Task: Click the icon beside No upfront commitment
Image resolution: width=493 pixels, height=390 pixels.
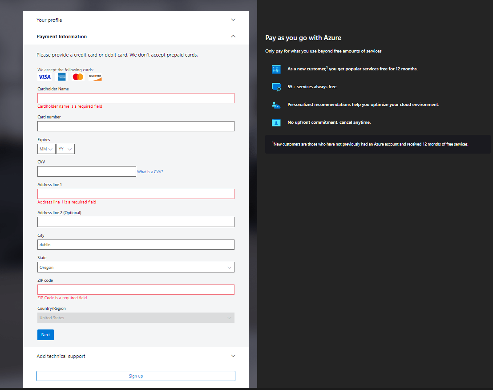Action: point(276,123)
